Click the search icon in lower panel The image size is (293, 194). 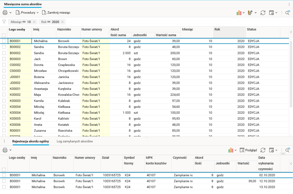click(287, 150)
